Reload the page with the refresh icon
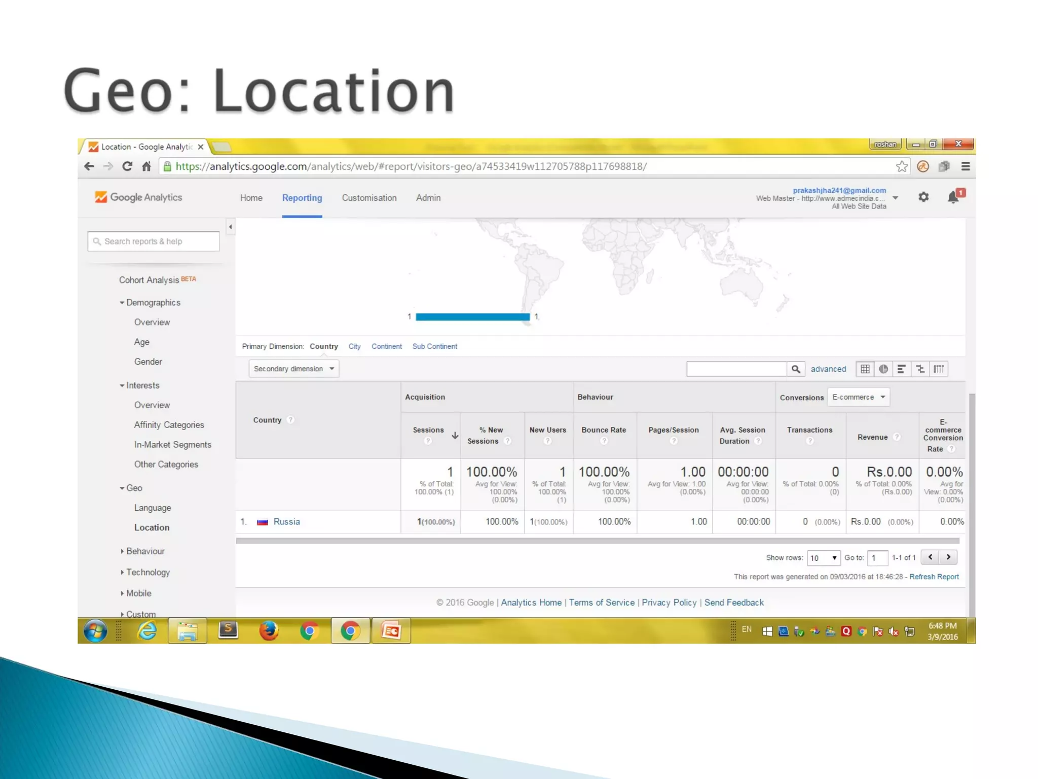 click(127, 166)
